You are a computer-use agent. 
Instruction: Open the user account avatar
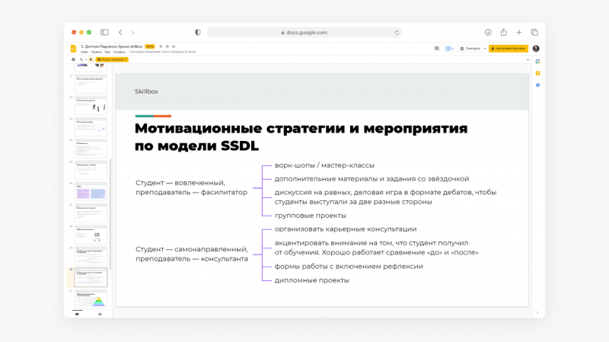click(536, 49)
